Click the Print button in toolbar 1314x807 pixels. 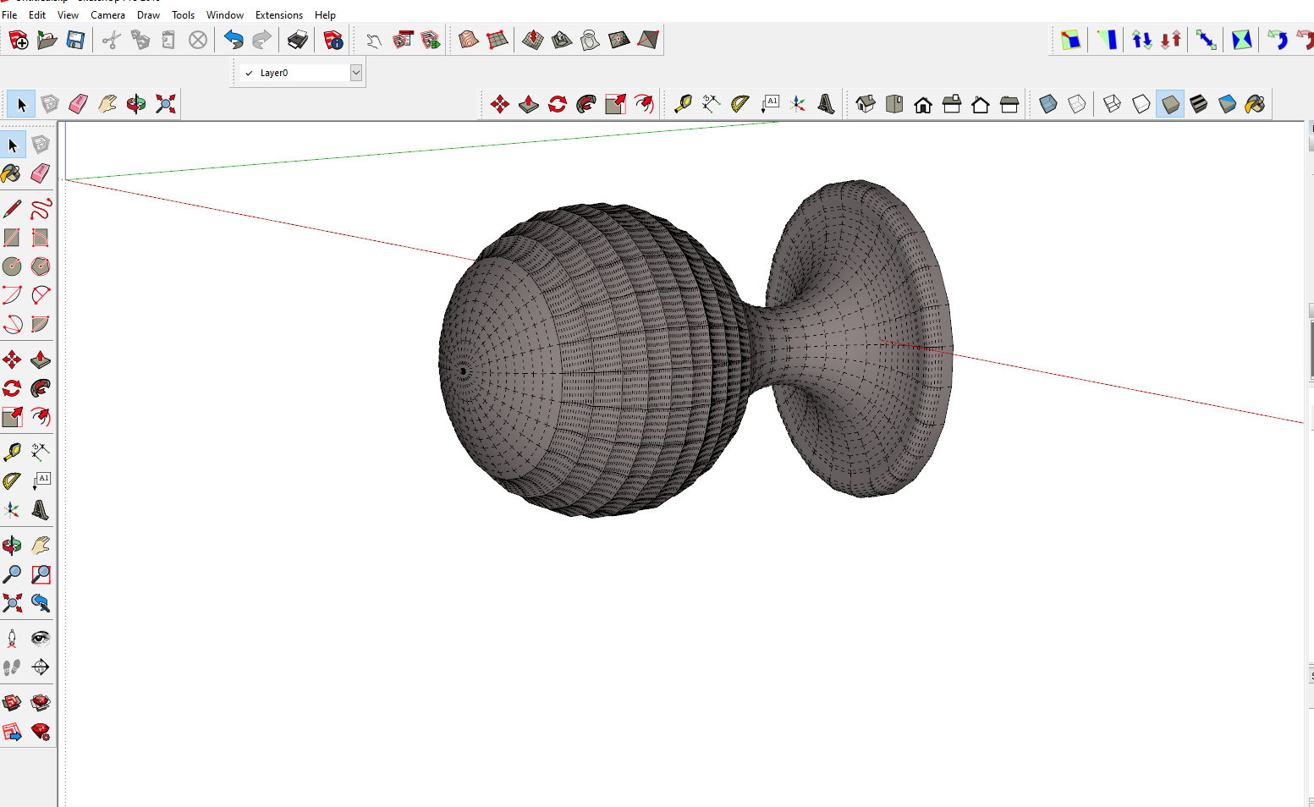[298, 40]
